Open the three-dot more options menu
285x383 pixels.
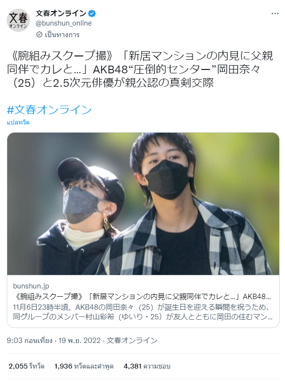[x=275, y=14]
